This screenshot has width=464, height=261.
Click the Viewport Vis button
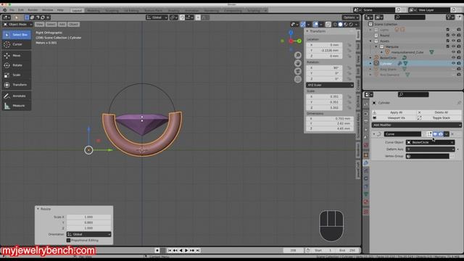click(394, 117)
